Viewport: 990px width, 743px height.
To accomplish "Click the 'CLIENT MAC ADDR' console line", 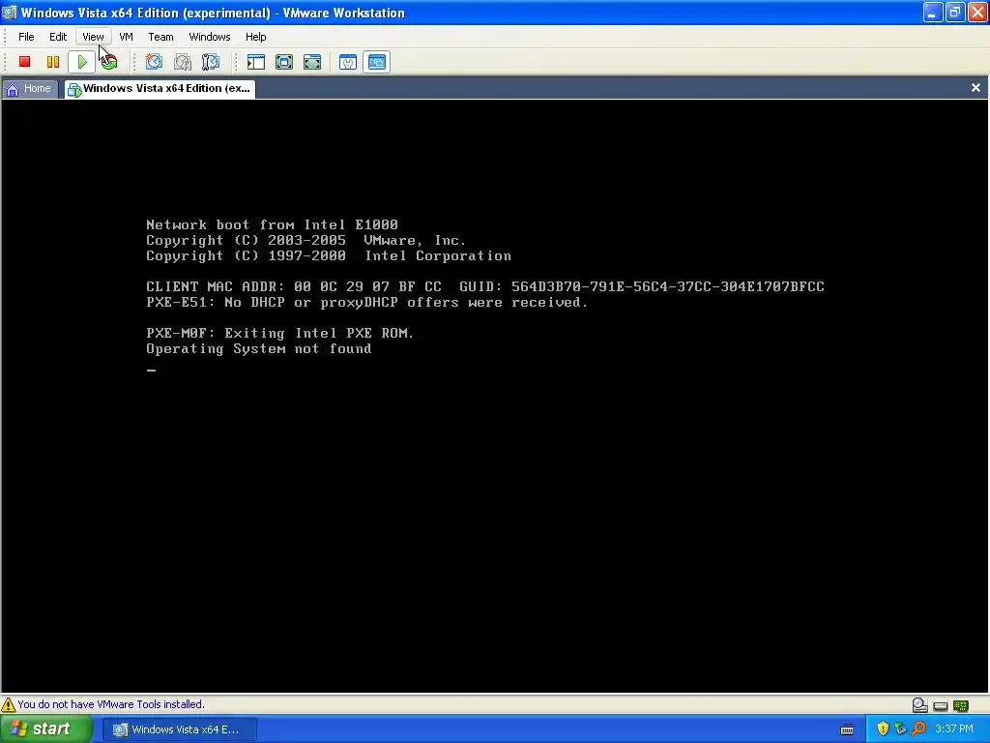I will coord(485,286).
